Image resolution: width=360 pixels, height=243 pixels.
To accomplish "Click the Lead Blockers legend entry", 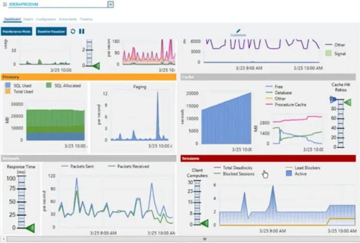I will [303, 168].
